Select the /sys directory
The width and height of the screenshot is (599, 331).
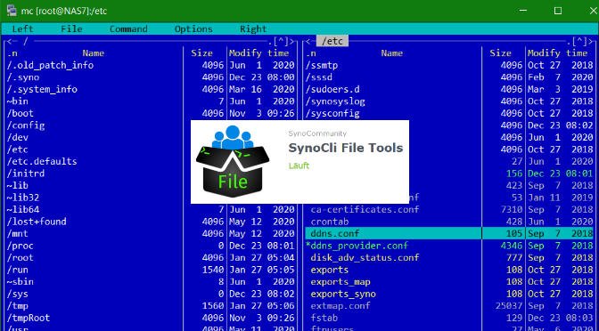(17, 294)
